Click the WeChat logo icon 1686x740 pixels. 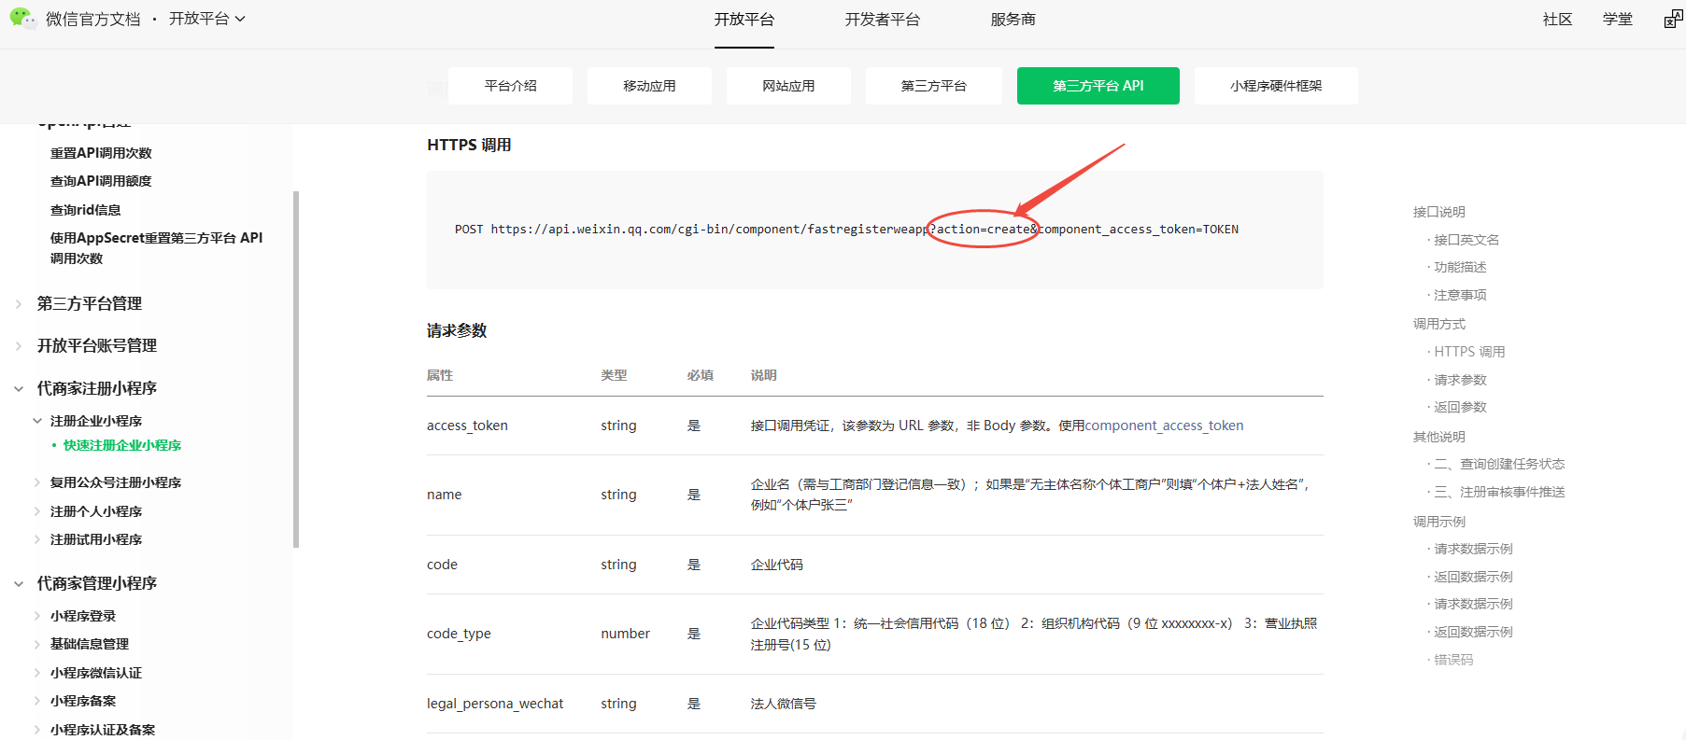[22, 18]
